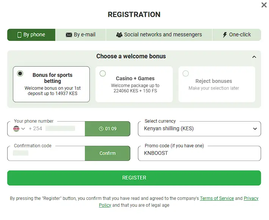
Task: Click the envelope icon for e-mail registration
Action: pyautogui.click(x=69, y=35)
